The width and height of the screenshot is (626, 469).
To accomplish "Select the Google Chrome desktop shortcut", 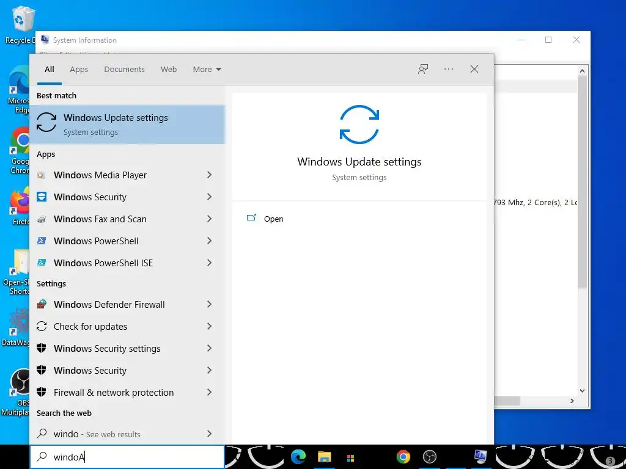I will tap(18, 151).
